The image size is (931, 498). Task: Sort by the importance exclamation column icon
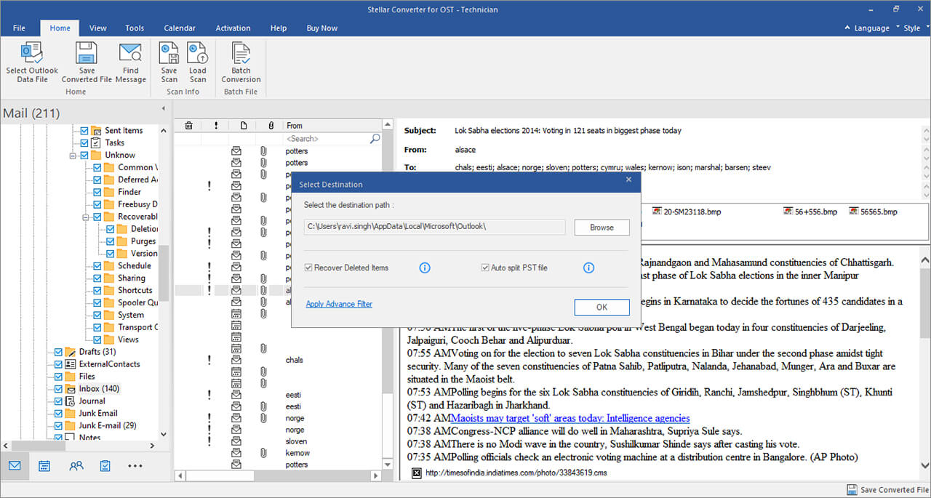216,126
